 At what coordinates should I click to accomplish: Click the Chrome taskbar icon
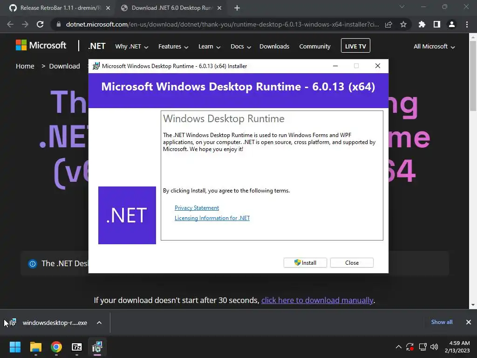[56, 347]
